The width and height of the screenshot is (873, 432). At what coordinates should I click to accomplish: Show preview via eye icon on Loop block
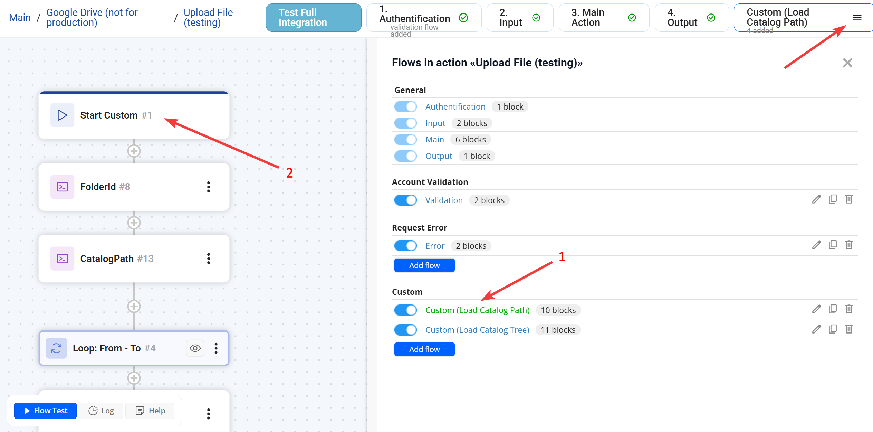pos(195,348)
